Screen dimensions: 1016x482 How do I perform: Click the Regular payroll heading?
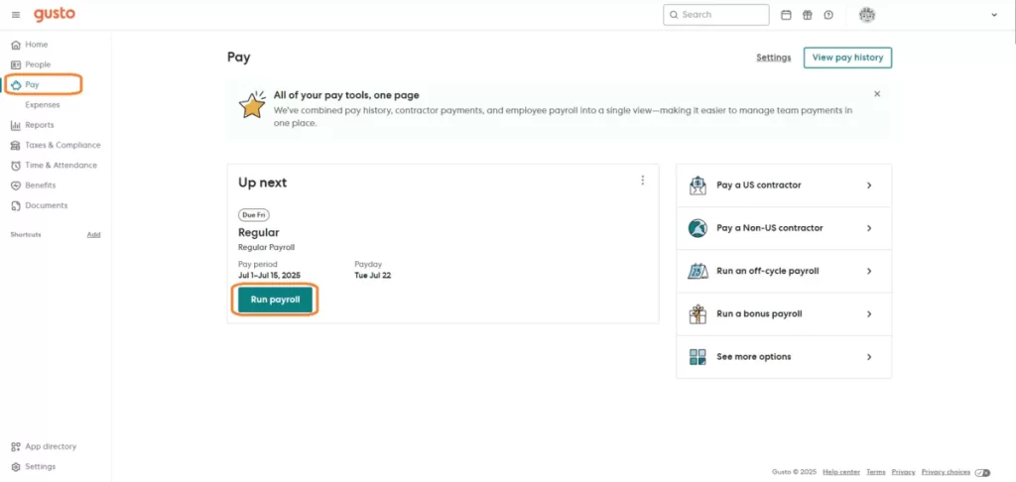[x=259, y=233]
